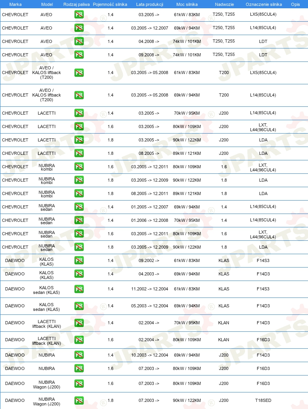The image size is (308, 409).
Task: Select 'KALOS sedan (KLAS)' model in F14S3 row
Action: coord(46,290)
